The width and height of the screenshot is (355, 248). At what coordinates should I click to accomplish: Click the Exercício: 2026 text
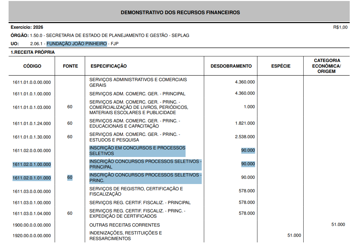(27, 27)
